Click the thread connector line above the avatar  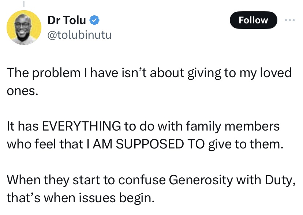24,4
